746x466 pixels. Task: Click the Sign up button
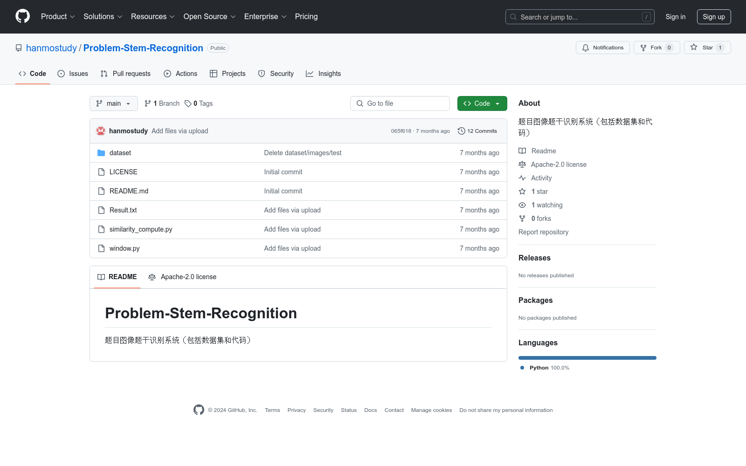[714, 17]
